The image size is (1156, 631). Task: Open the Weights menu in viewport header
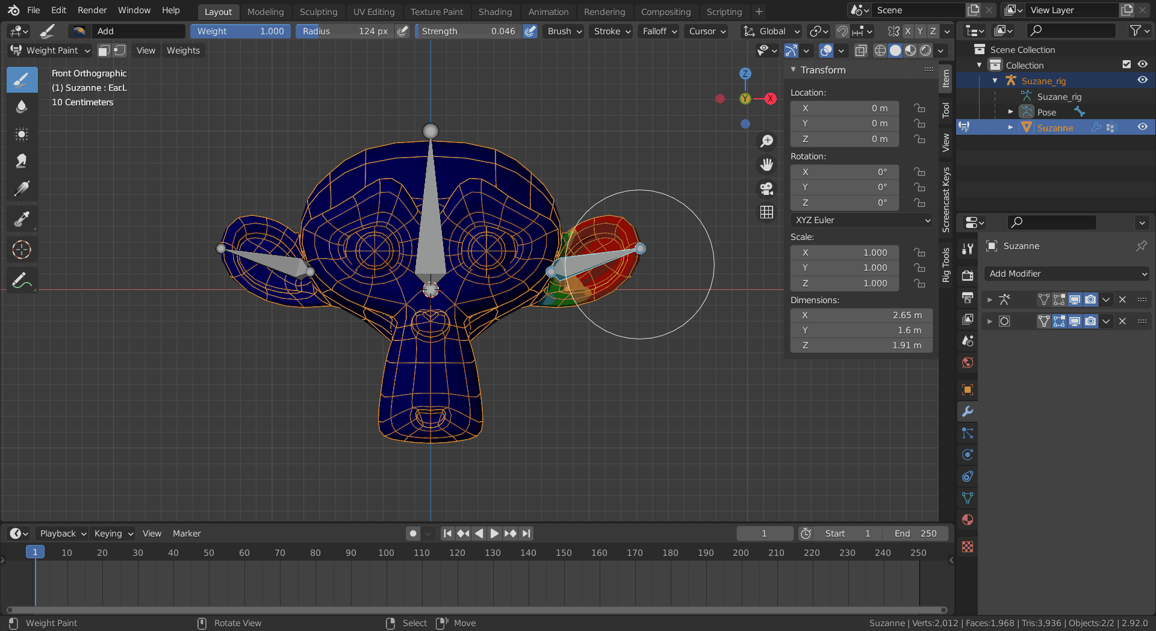click(x=183, y=51)
